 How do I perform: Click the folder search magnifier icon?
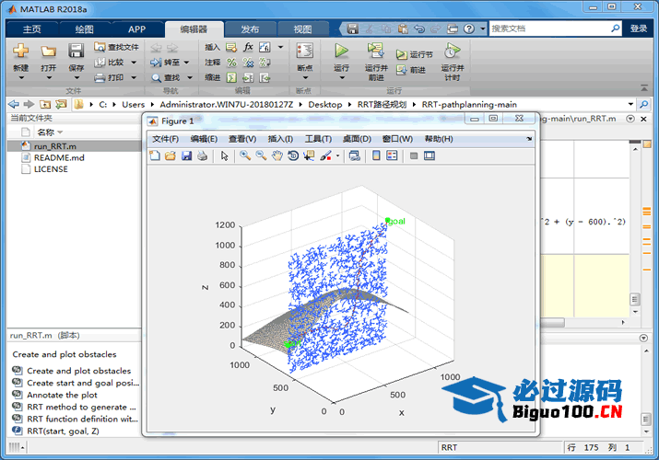[x=643, y=104]
